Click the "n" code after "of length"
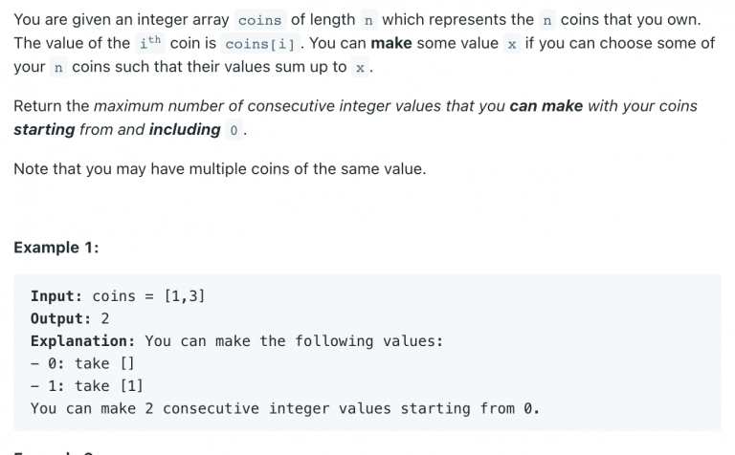 click(368, 20)
